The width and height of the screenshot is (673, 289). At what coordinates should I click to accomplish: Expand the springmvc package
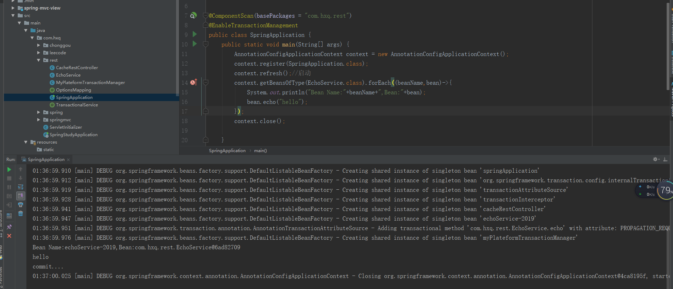coord(39,120)
